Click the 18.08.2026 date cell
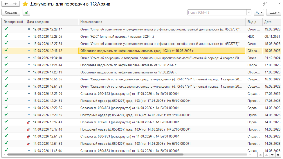The width and height of the screenshot is (283, 159). pyautogui.click(x=272, y=44)
